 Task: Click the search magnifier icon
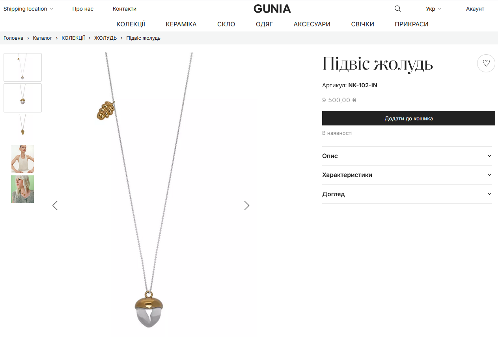397,9
